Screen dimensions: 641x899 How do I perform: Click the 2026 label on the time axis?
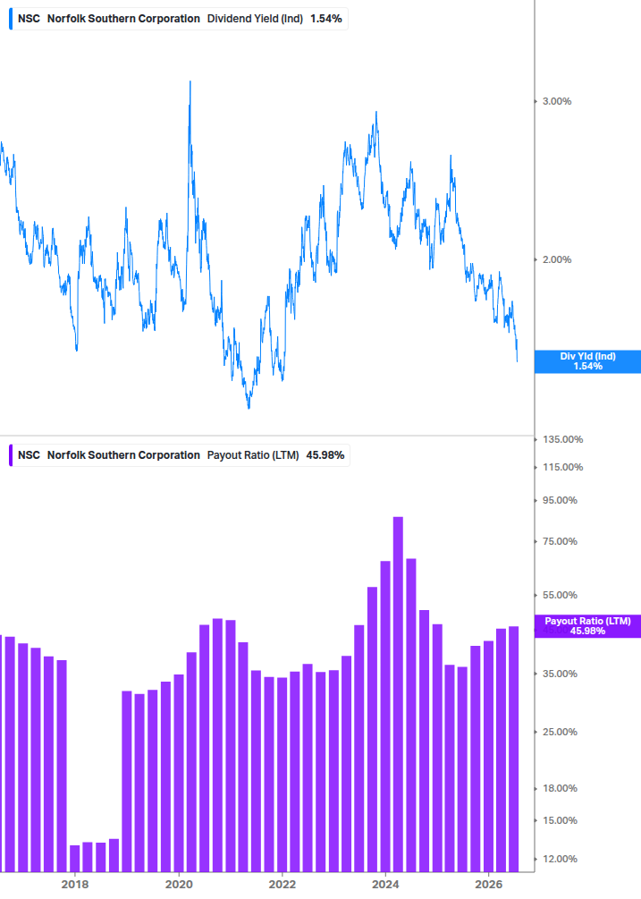click(x=489, y=885)
